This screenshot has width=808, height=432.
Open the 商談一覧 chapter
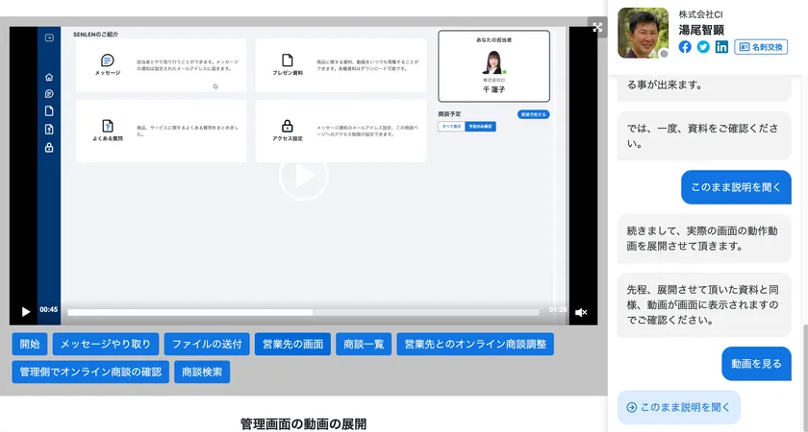pyautogui.click(x=363, y=344)
